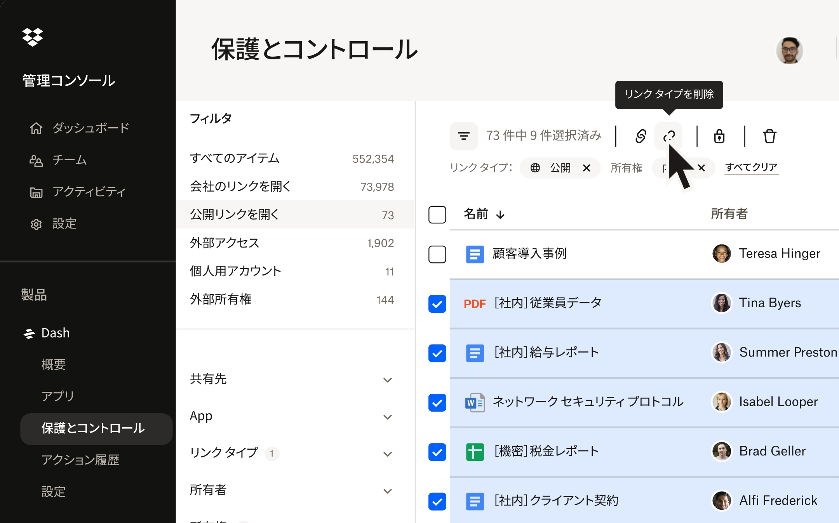Open アクション履歴 under Dash

pos(80,460)
